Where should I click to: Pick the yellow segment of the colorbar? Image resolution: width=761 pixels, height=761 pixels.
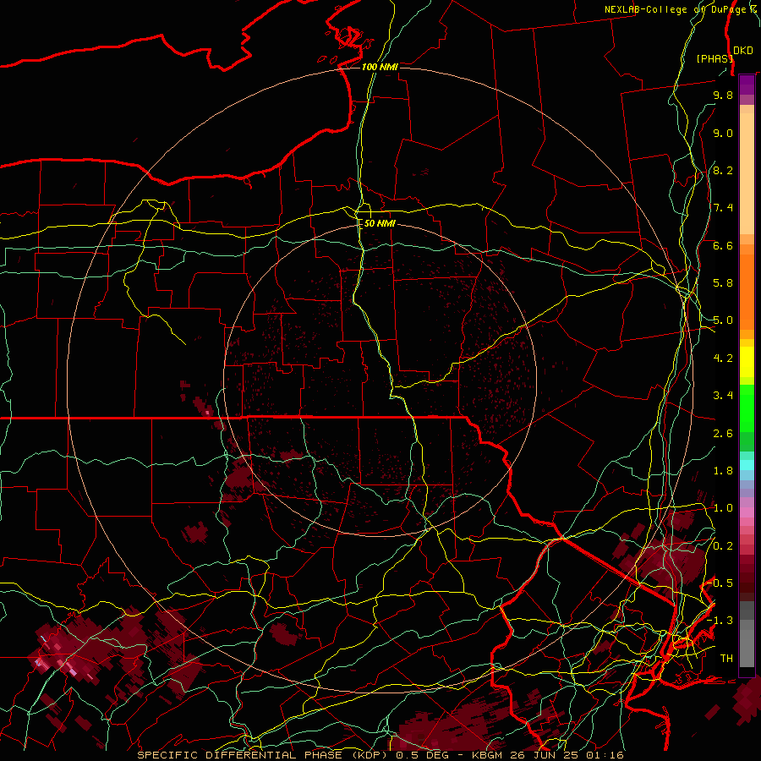point(747,362)
